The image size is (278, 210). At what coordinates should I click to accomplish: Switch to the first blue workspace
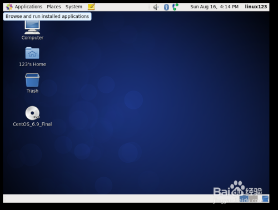[244, 199]
